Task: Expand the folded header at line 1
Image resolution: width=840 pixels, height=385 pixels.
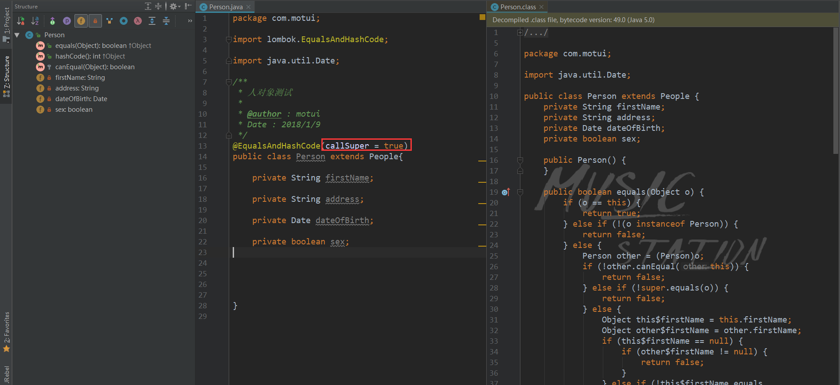Action: [520, 32]
